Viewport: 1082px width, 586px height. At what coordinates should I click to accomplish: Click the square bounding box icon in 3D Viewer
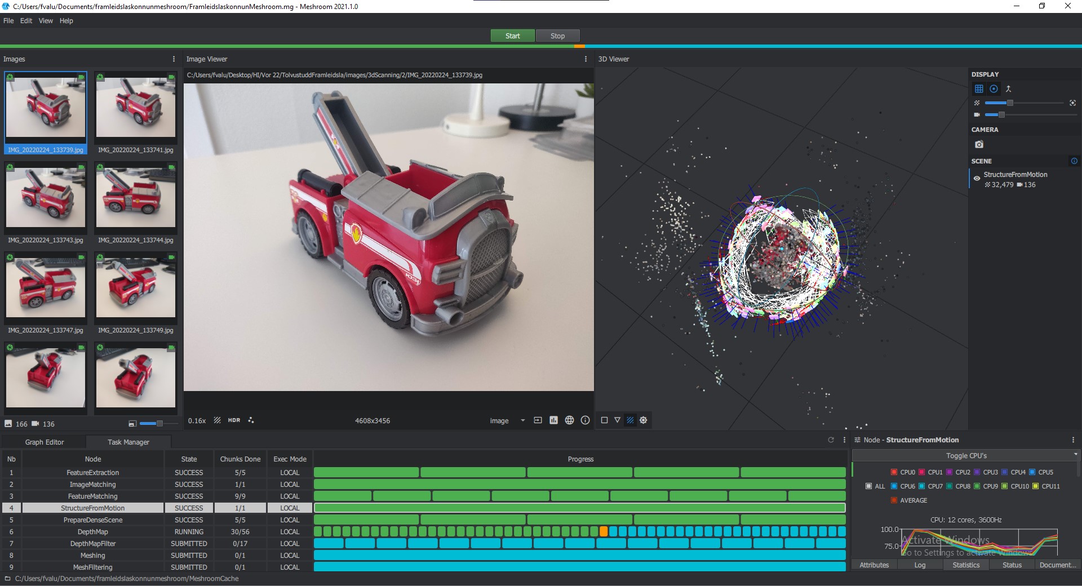[604, 420]
